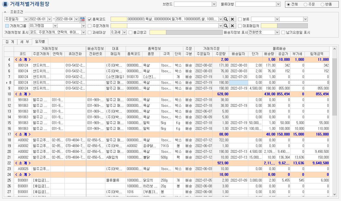The image size is (341, 201).
Task: Open the 0.과세 dropdown
Action: click(124, 32)
